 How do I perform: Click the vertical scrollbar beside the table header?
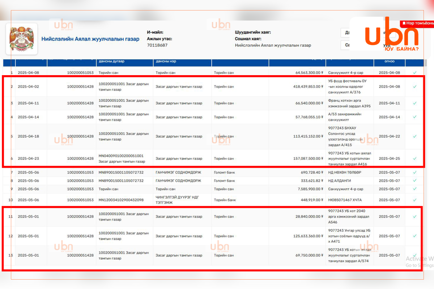pyautogui.click(x=426, y=62)
